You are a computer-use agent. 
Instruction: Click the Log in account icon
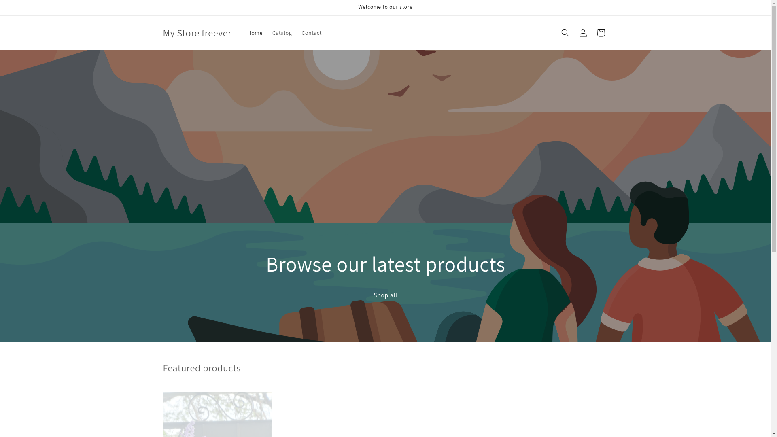pos(583,33)
